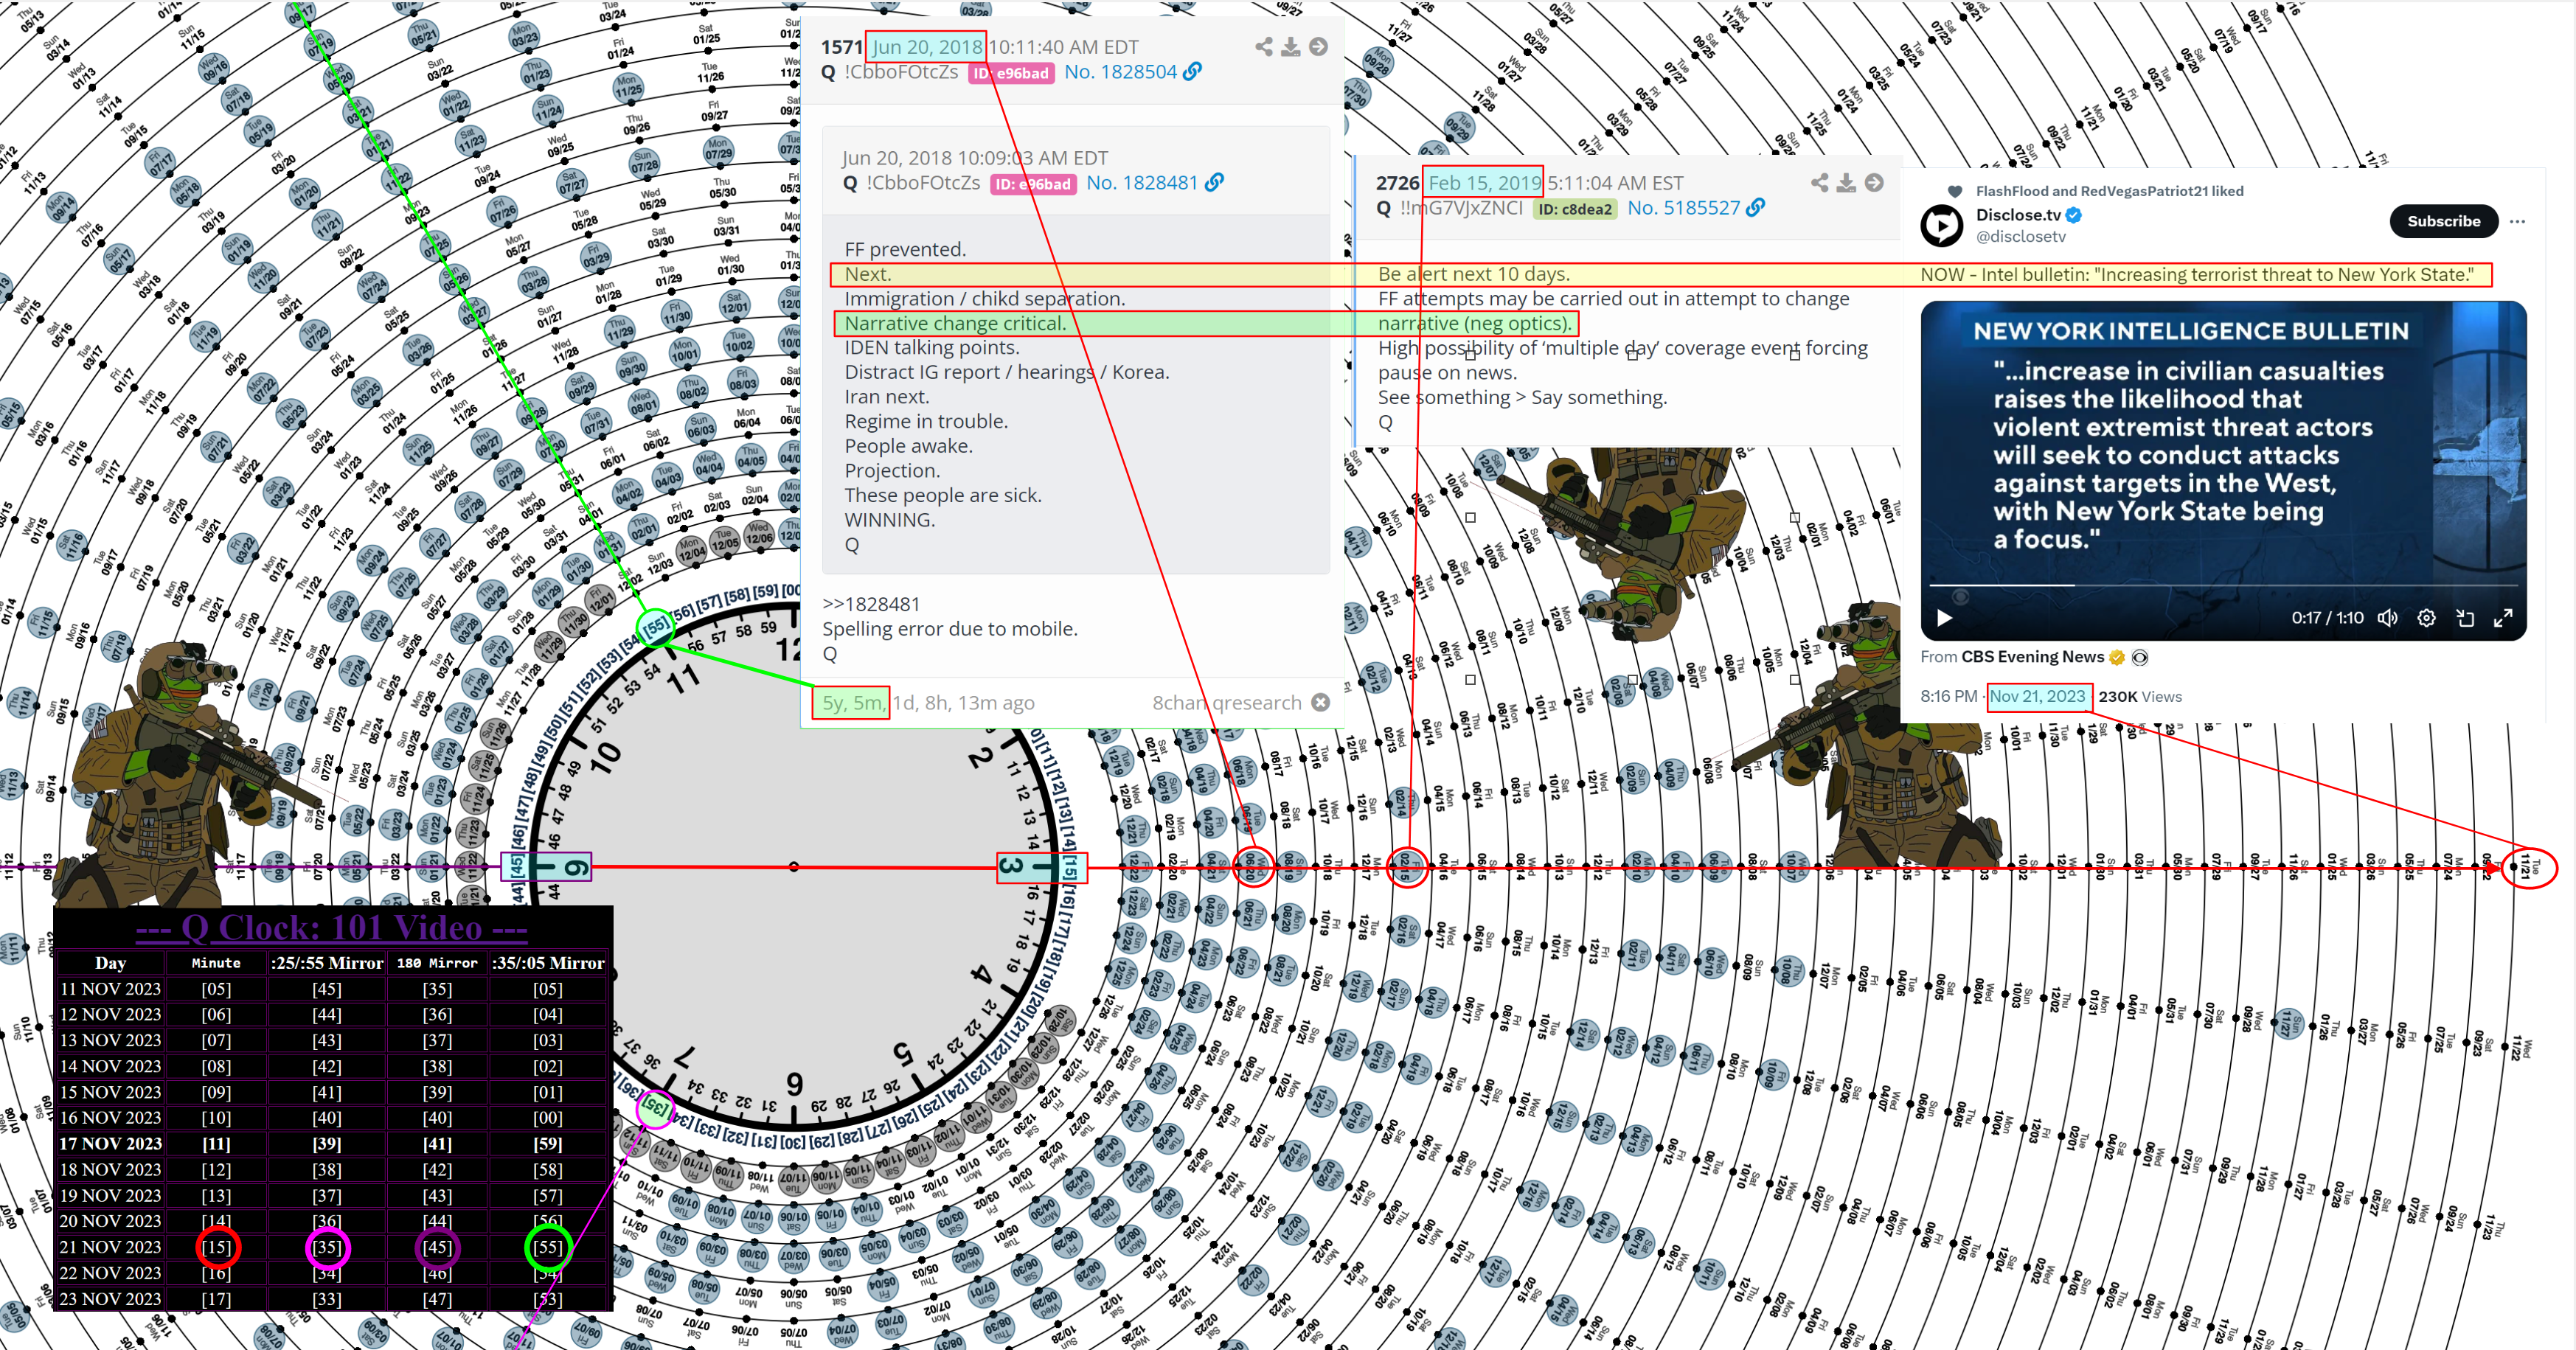Image resolution: width=2576 pixels, height=1350 pixels.
Task: Click 'Narrative change critical.' line
Action: click(x=955, y=323)
